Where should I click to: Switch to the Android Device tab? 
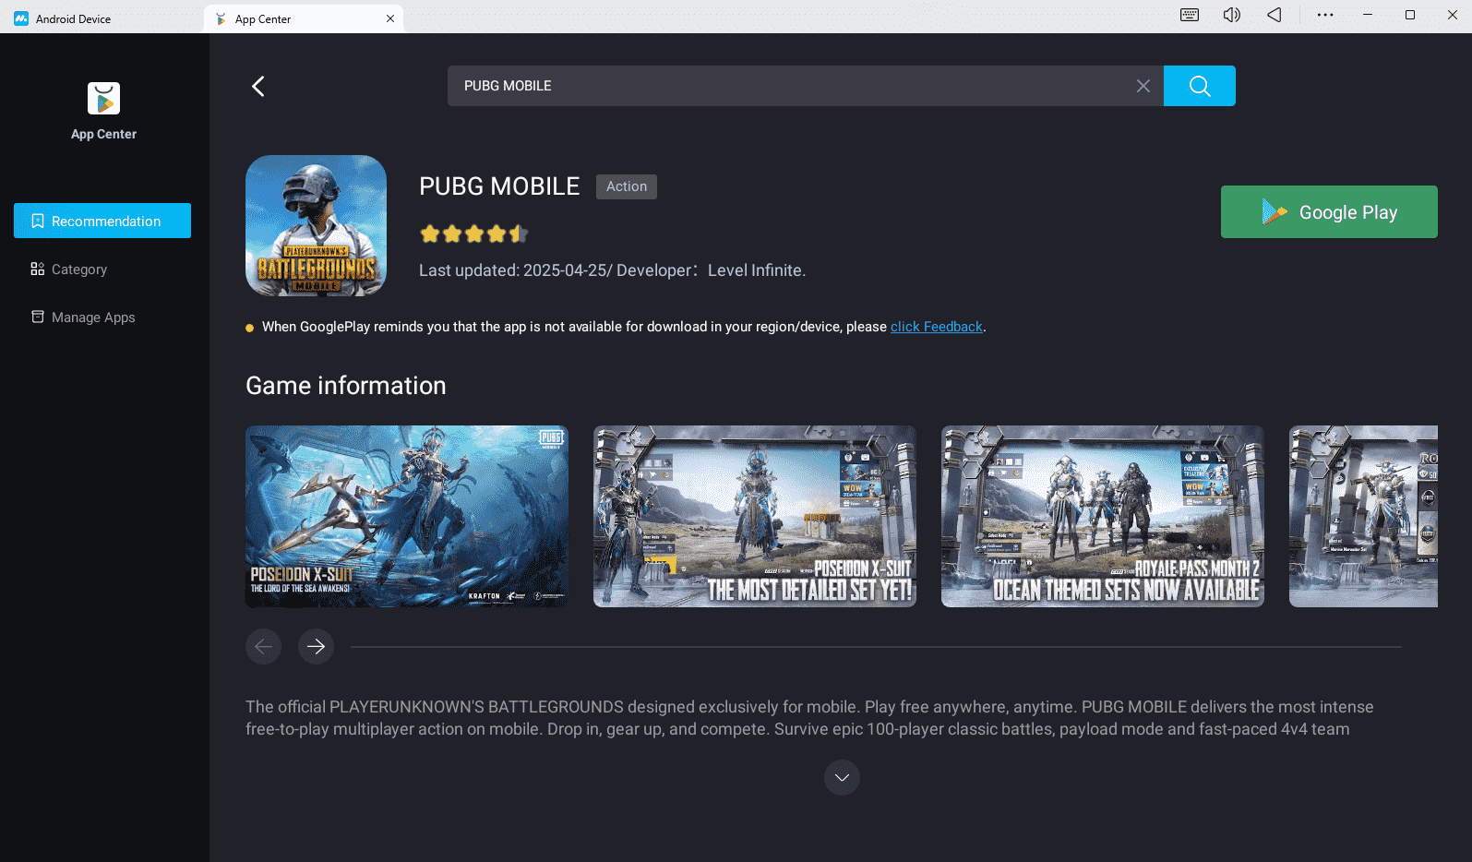tap(102, 18)
